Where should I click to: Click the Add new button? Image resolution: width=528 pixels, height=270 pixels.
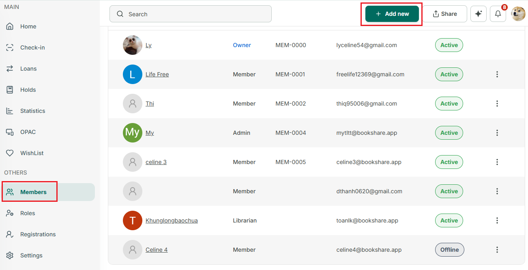coord(392,14)
